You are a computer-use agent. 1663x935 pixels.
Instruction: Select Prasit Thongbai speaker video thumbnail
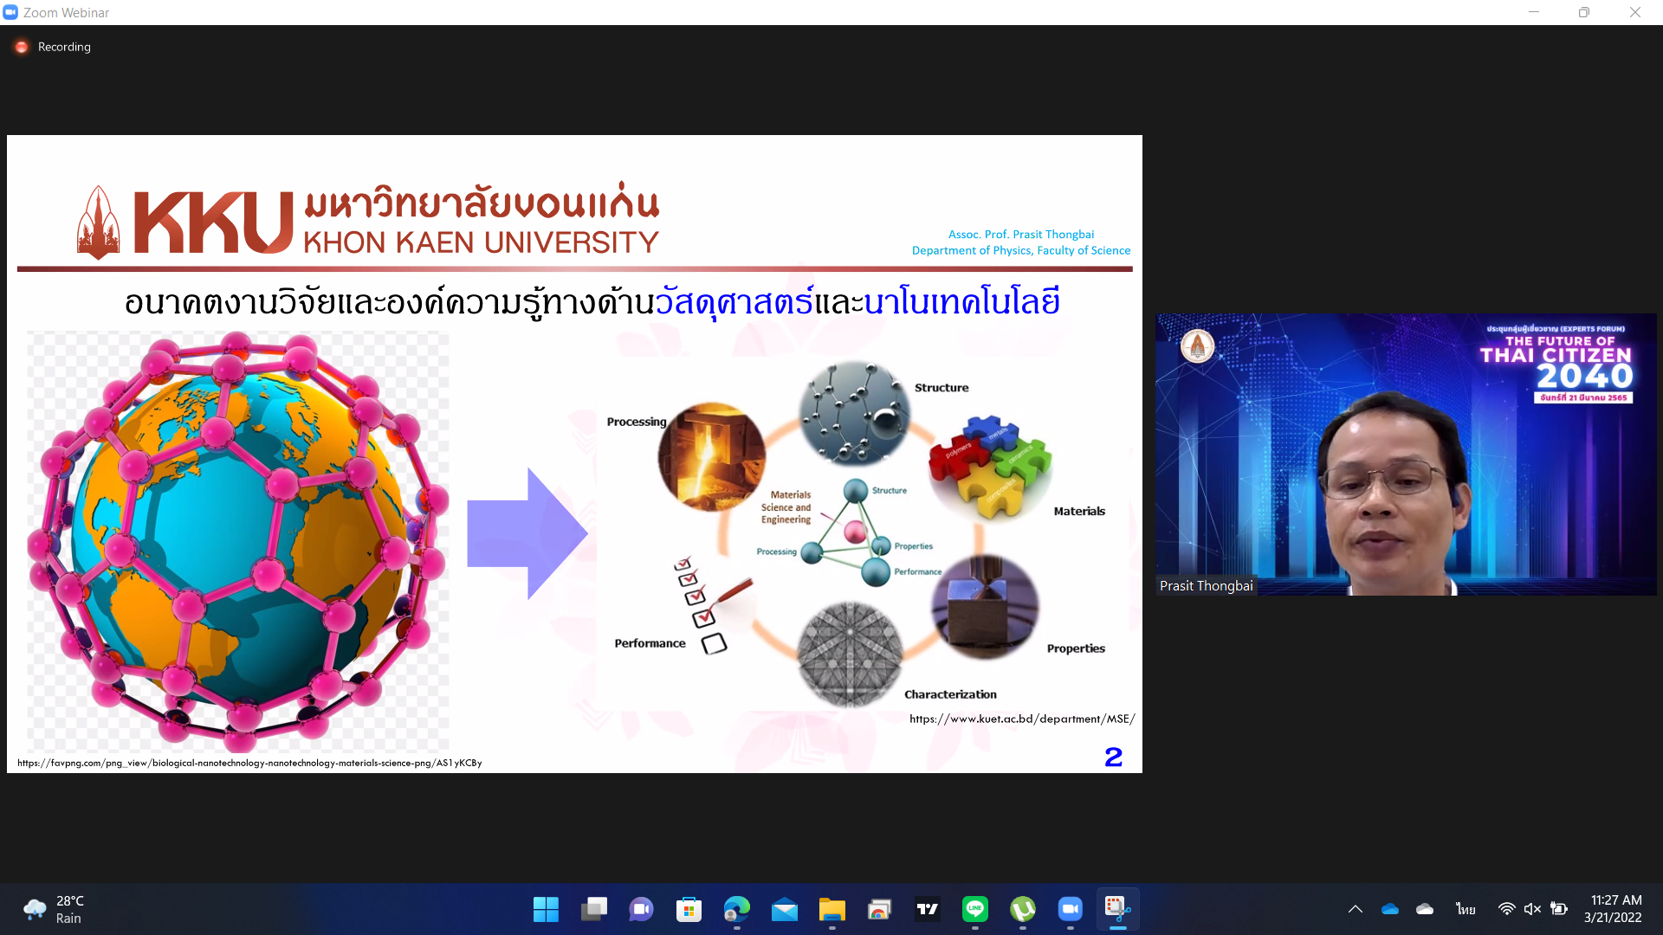pos(1405,455)
